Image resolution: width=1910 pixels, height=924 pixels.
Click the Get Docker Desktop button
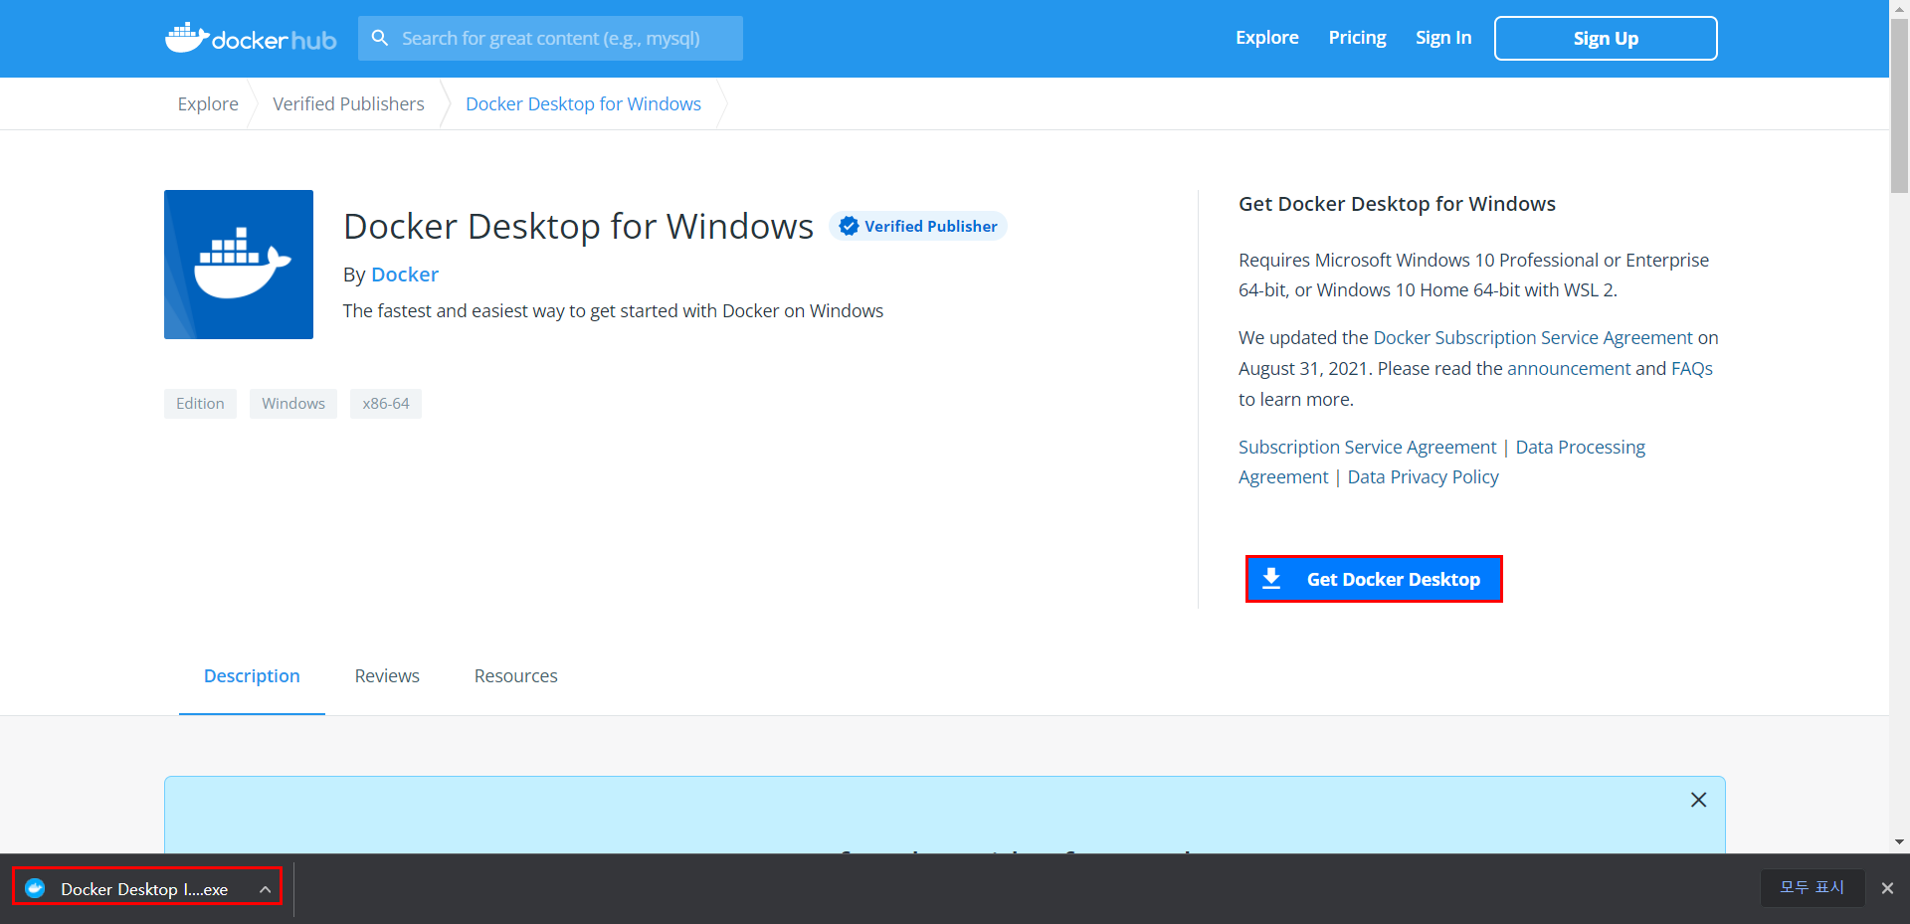point(1374,579)
